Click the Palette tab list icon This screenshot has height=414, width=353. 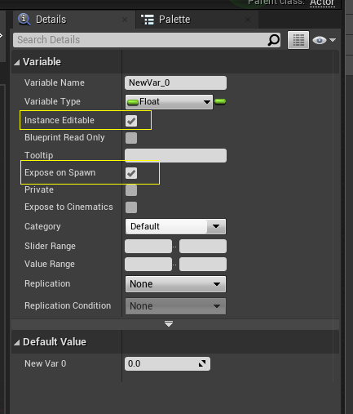pyautogui.click(x=148, y=20)
